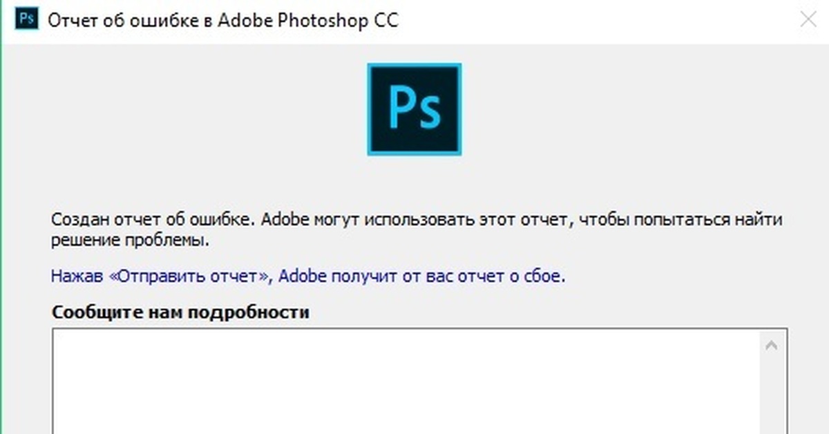Click the scrollbar up arrow in details box

click(x=772, y=344)
